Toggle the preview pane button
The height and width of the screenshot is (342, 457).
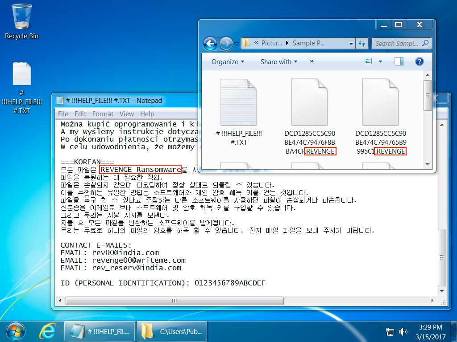pyautogui.click(x=399, y=61)
